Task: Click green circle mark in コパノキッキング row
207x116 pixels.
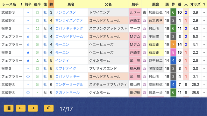Action: 38,29
